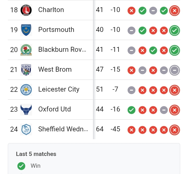The image size is (188, 174).
Task: Tap the West Brom Albion crest
Action: pos(26,70)
